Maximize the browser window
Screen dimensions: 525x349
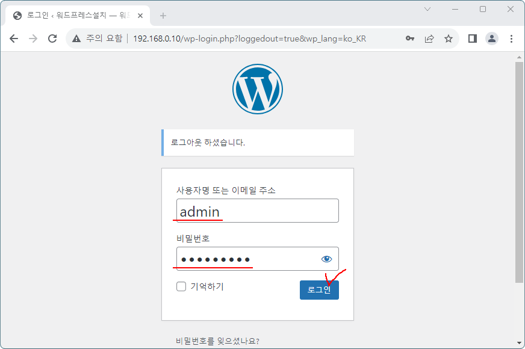click(483, 9)
